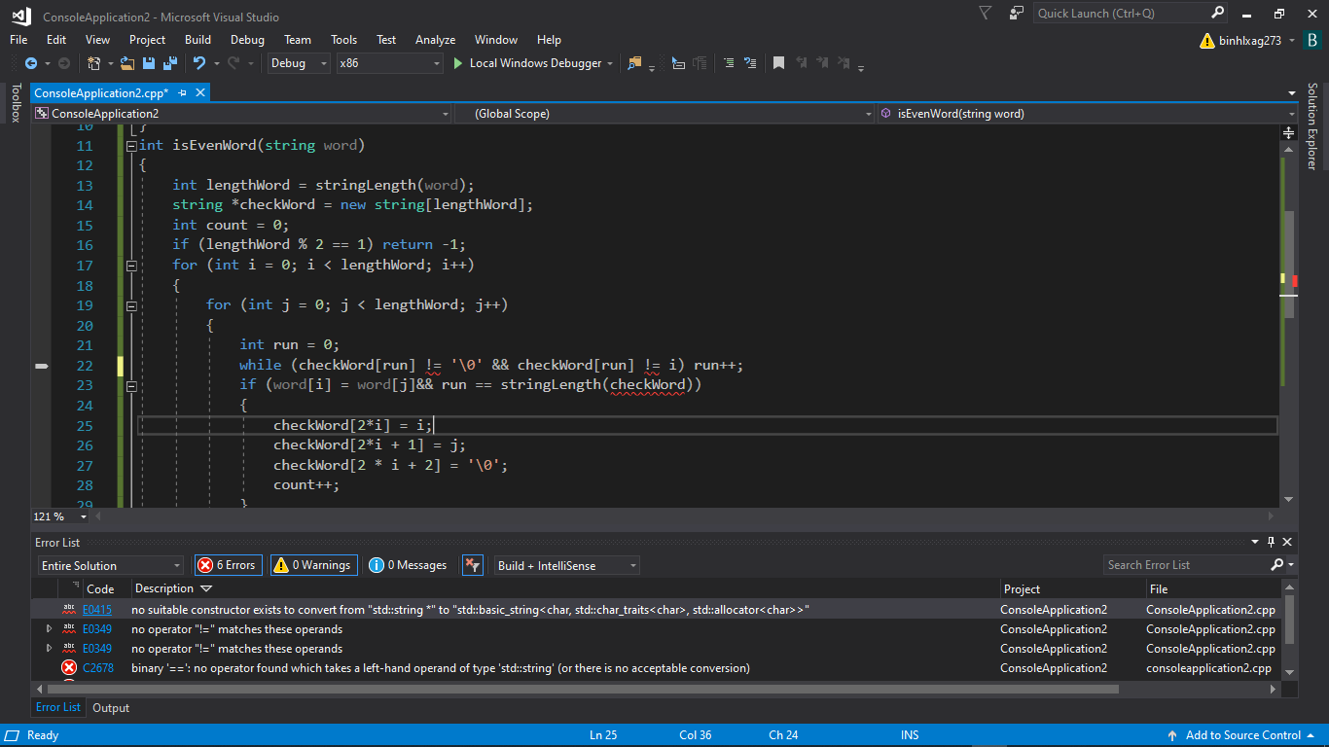Switch to the Output tab

tap(111, 708)
